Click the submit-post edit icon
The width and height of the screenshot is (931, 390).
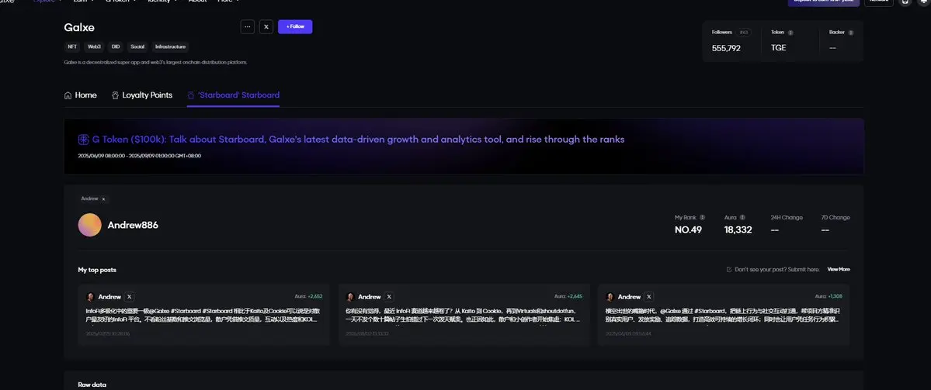click(729, 270)
